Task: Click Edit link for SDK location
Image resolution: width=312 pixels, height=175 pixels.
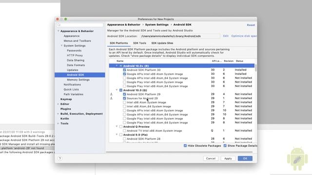Action: tap(226, 36)
